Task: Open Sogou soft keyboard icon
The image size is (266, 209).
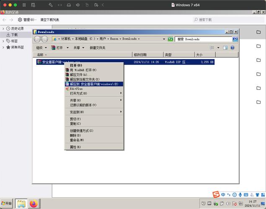Action: (246, 195)
